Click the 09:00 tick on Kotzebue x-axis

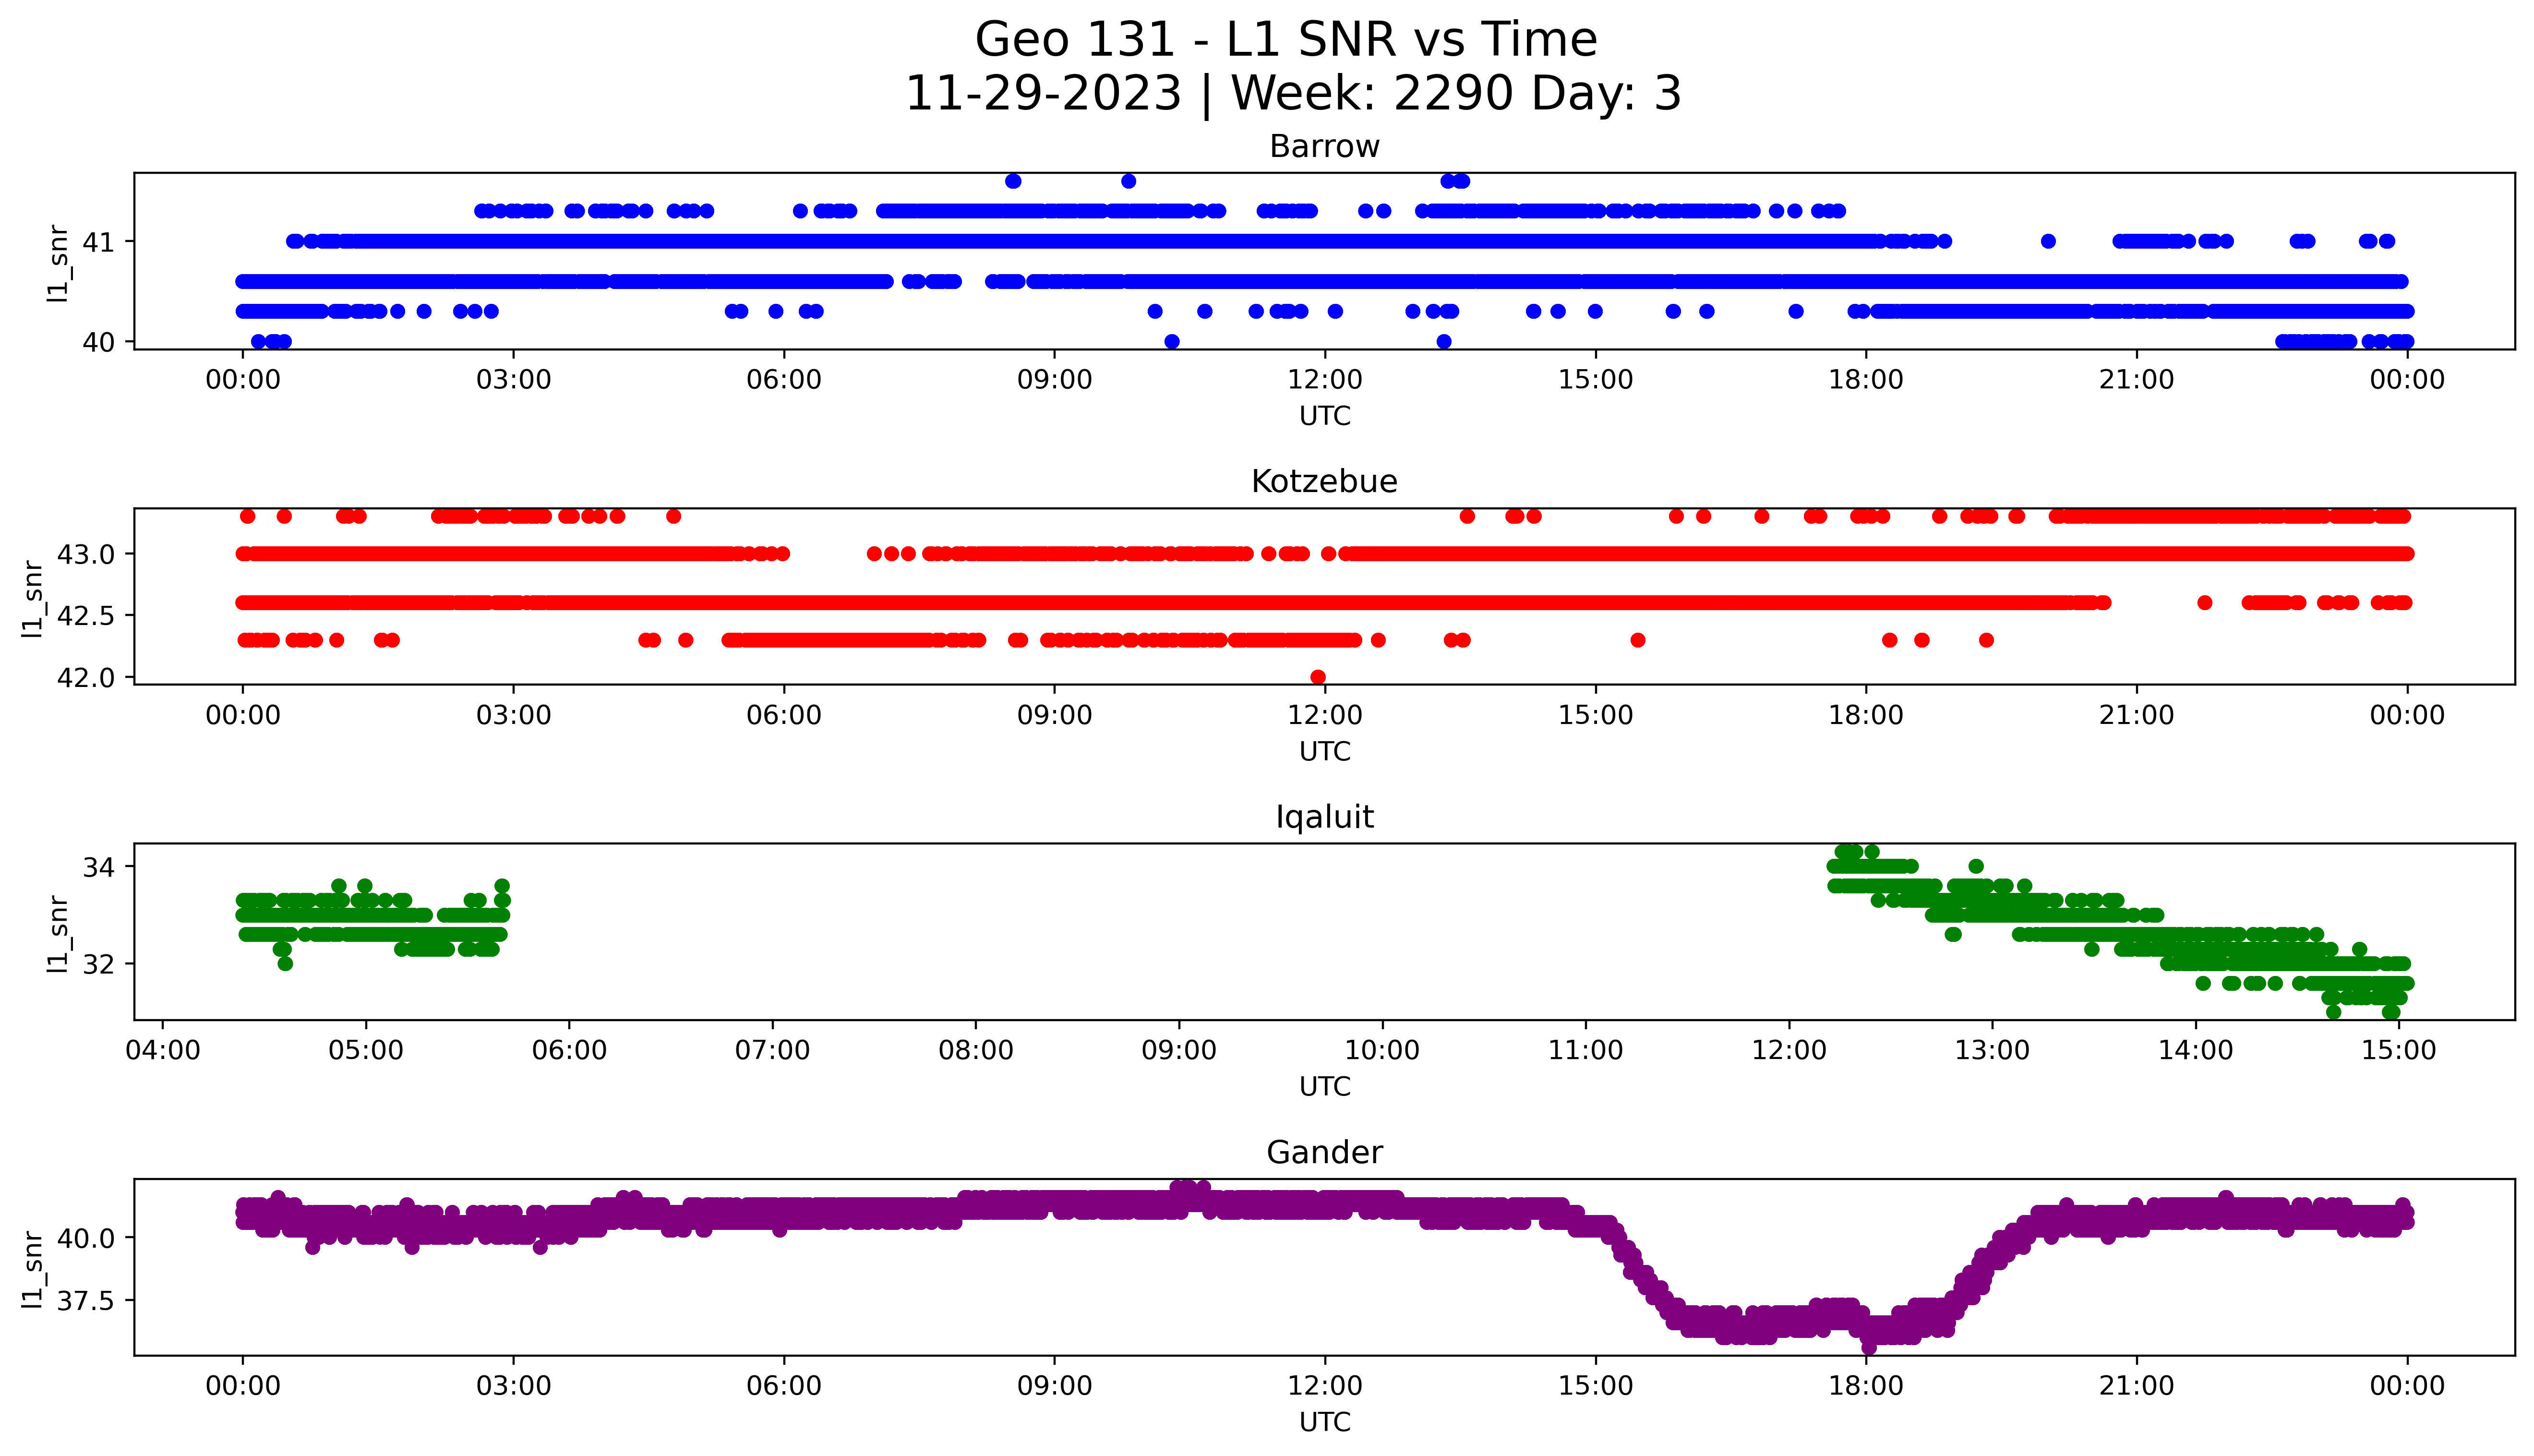click(x=1055, y=715)
